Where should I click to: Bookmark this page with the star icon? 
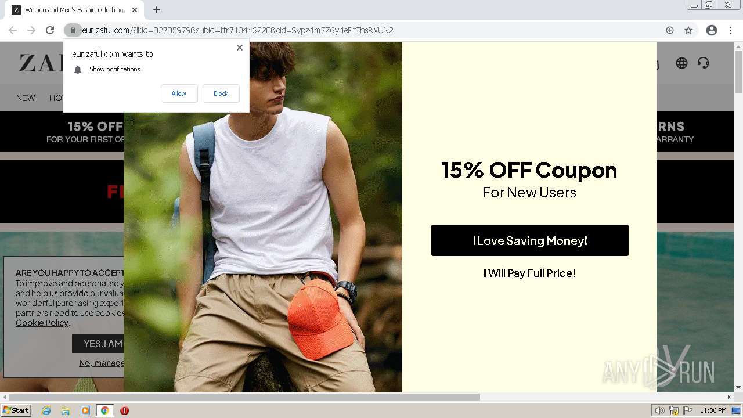pyautogui.click(x=688, y=30)
